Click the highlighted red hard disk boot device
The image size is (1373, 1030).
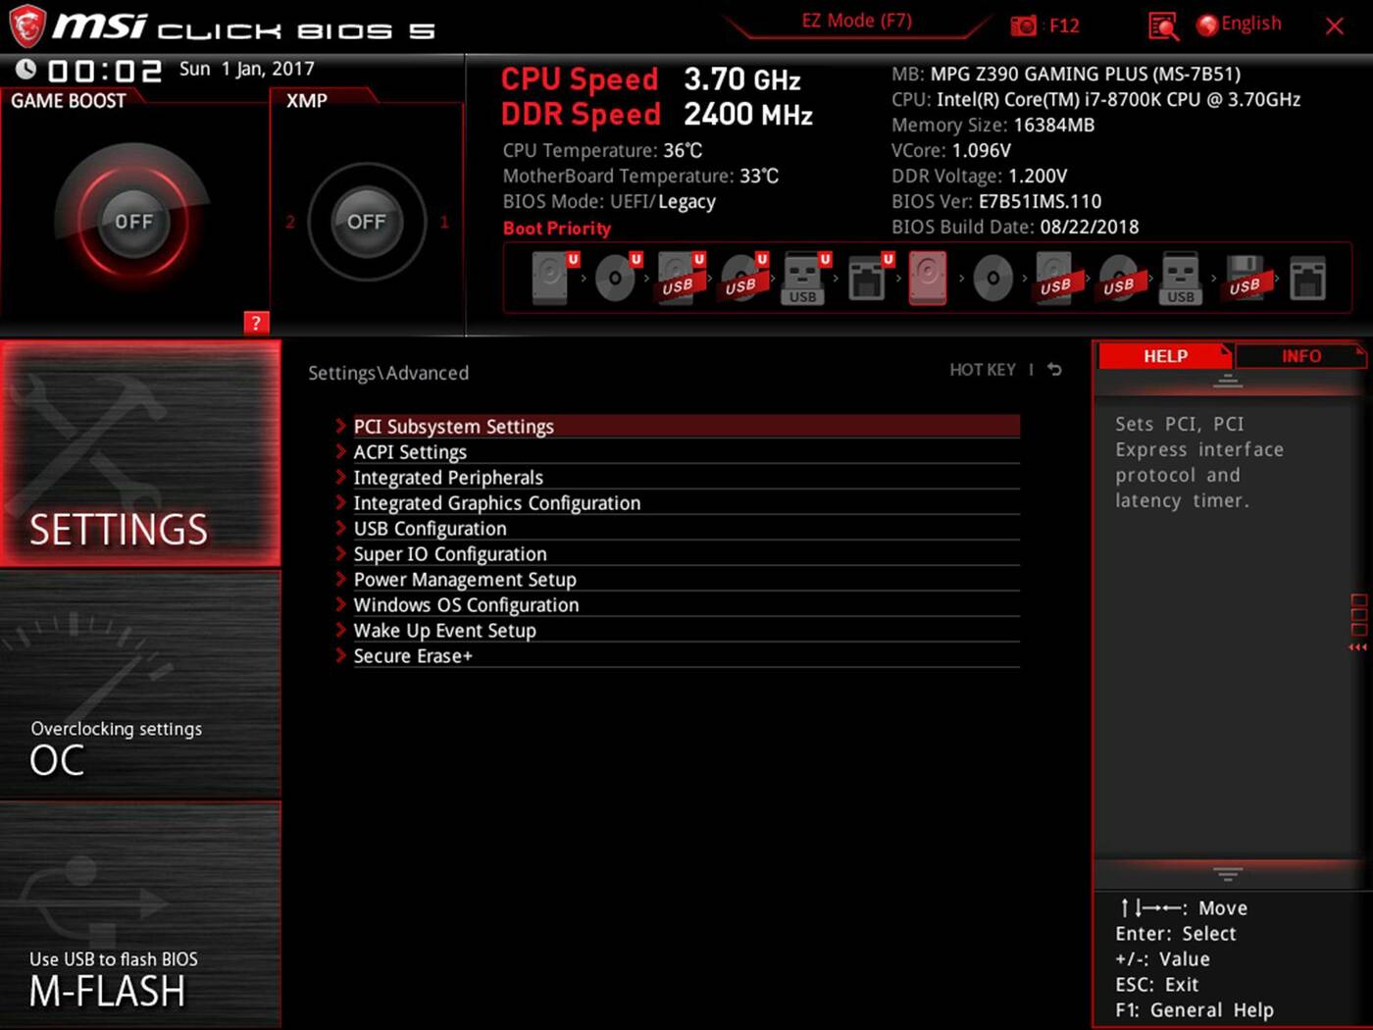tap(928, 279)
